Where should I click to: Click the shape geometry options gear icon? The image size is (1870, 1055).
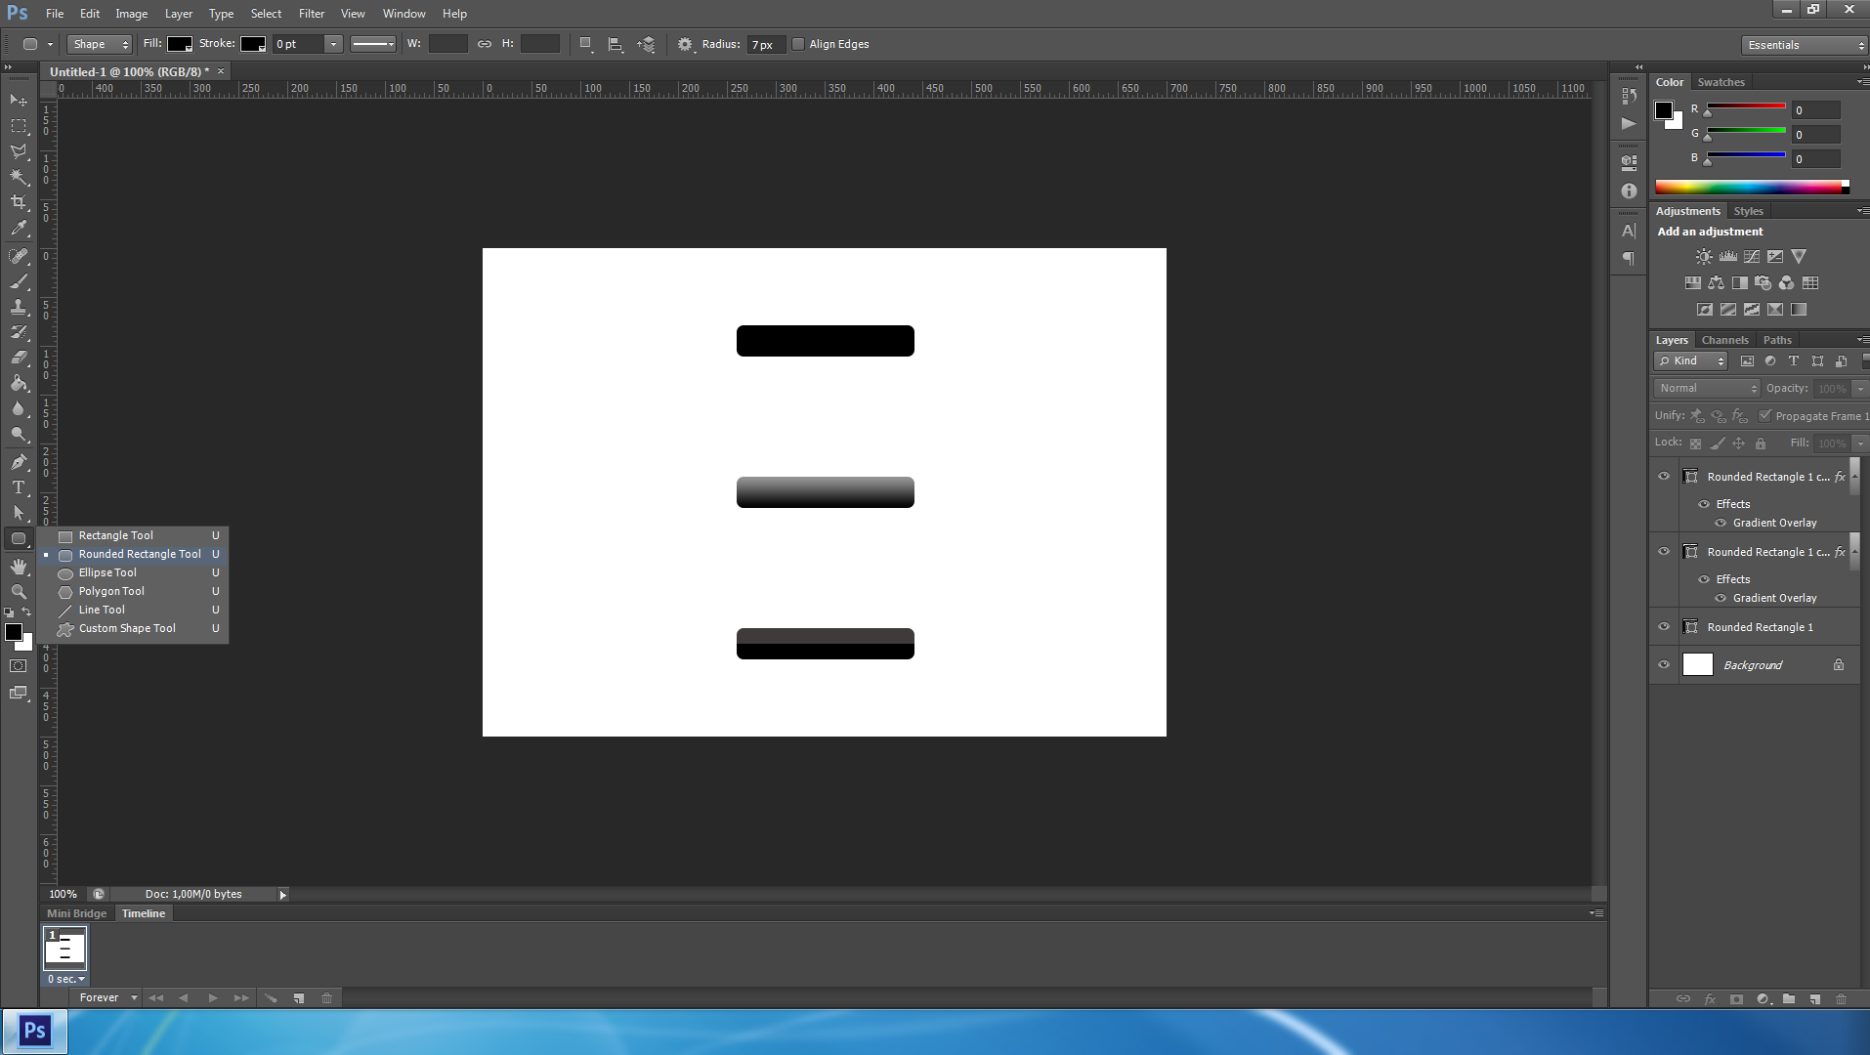tap(685, 44)
